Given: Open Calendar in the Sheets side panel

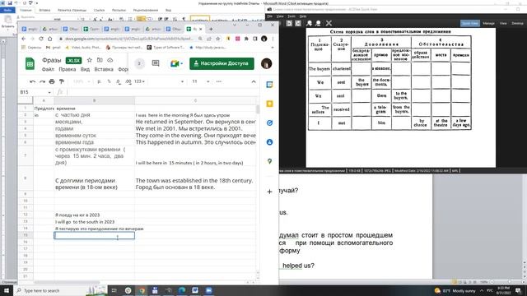Looking at the screenshot, I should click(269, 85).
